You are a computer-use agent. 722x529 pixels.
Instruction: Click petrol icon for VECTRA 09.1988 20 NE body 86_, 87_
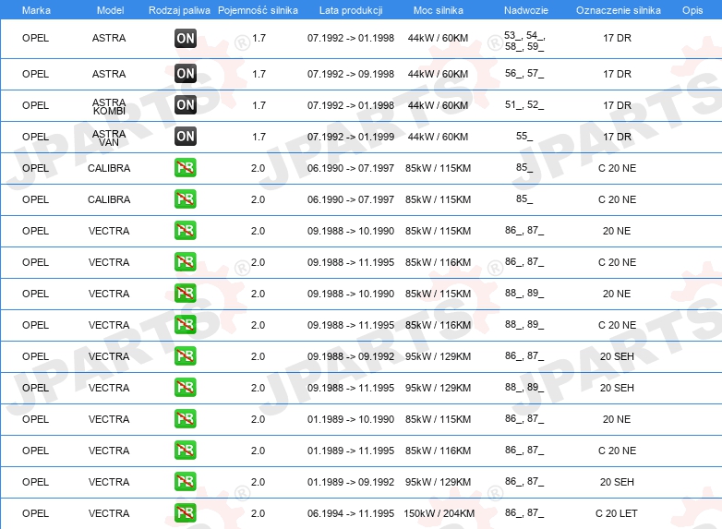(x=186, y=231)
